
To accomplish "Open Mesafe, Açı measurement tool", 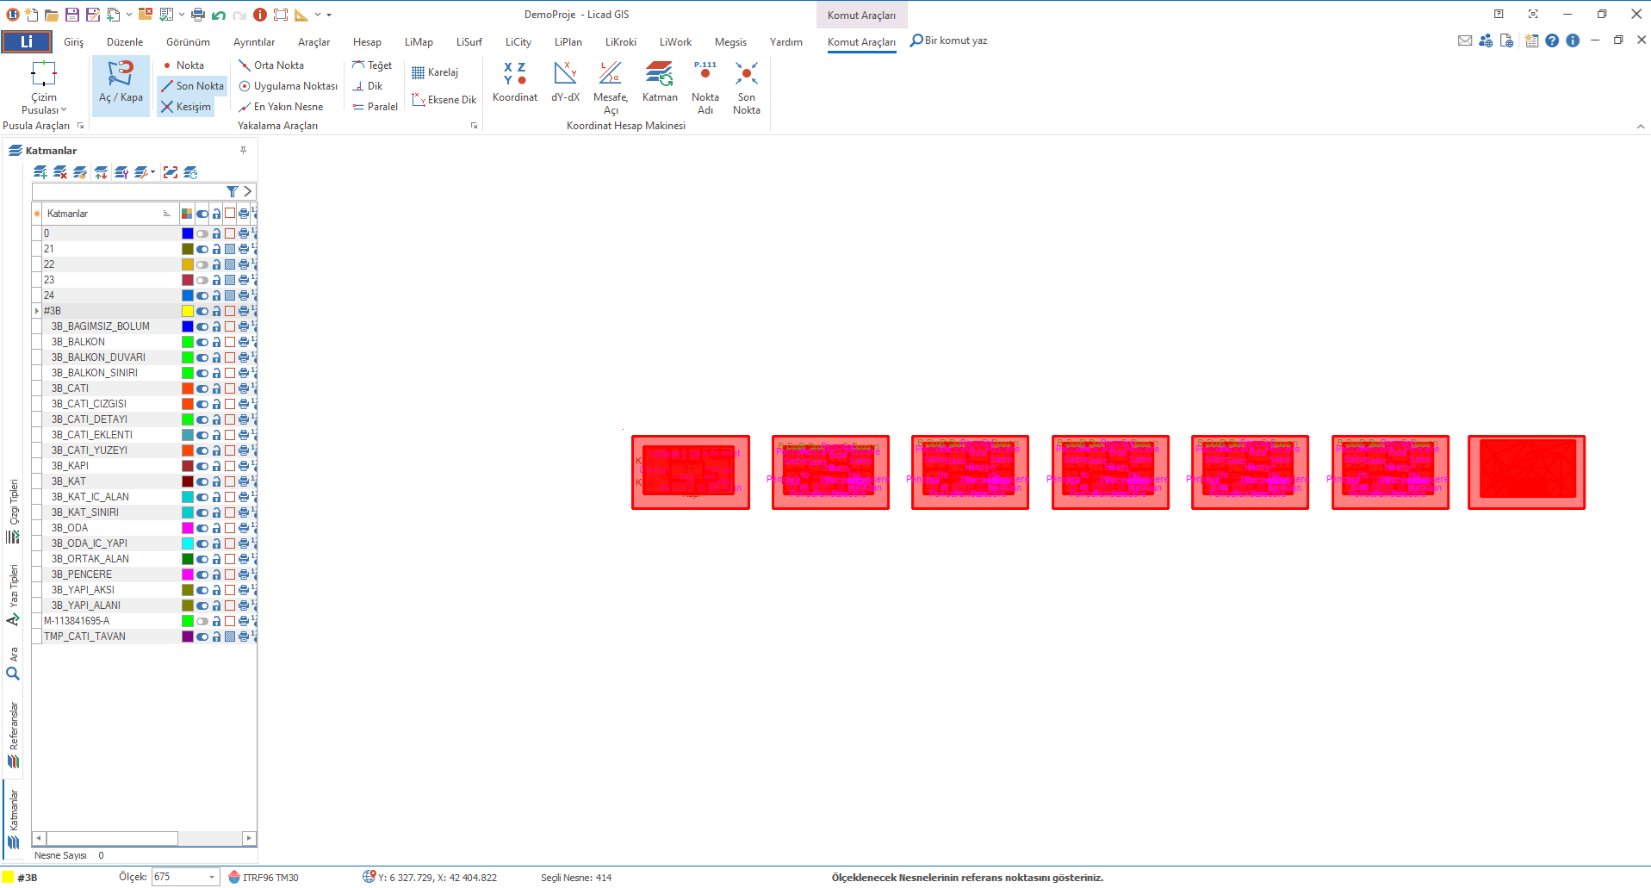I will (x=611, y=87).
